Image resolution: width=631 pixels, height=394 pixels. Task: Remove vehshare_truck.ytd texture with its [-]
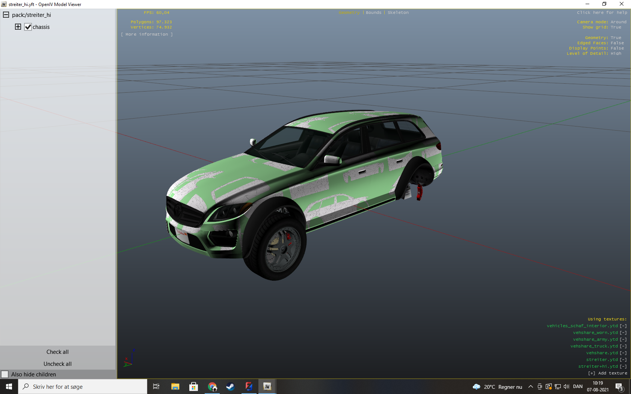pos(623,346)
